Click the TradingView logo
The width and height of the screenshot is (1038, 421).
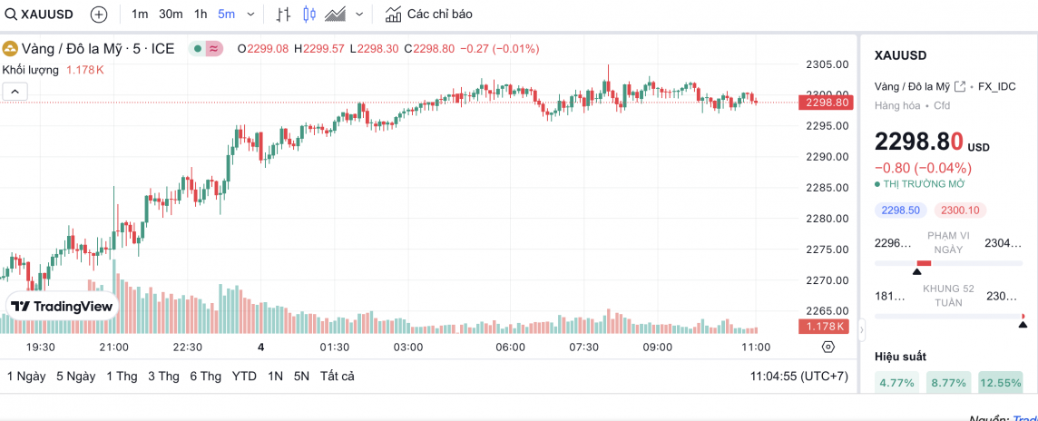(63, 306)
